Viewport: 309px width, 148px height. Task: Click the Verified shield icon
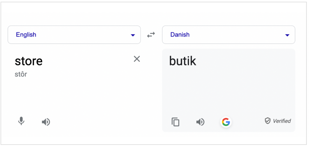268,121
